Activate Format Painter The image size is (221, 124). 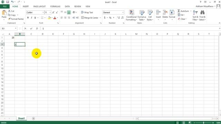16,19
